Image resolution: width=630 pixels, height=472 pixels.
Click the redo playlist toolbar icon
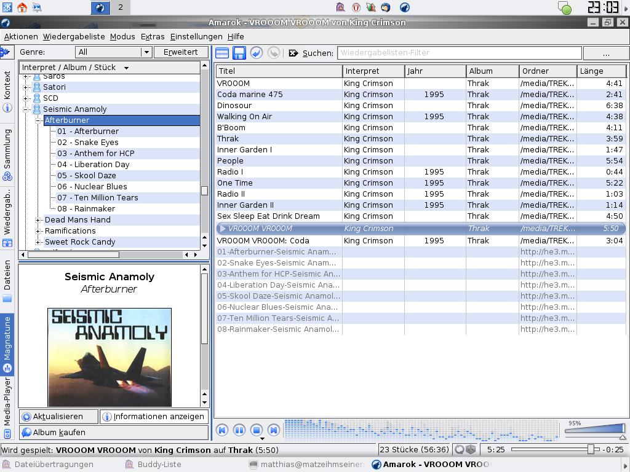(x=274, y=53)
